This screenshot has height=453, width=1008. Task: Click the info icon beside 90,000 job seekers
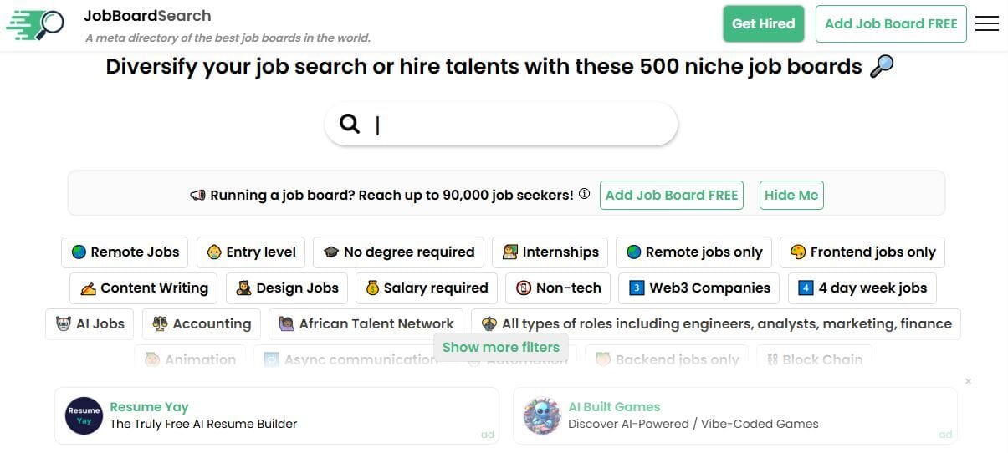tap(584, 194)
